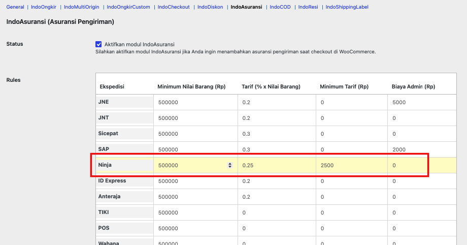Image resolution: width=467 pixels, height=245 pixels.
Task: Edit ID Express Minimum Tarif field
Action: click(352, 181)
